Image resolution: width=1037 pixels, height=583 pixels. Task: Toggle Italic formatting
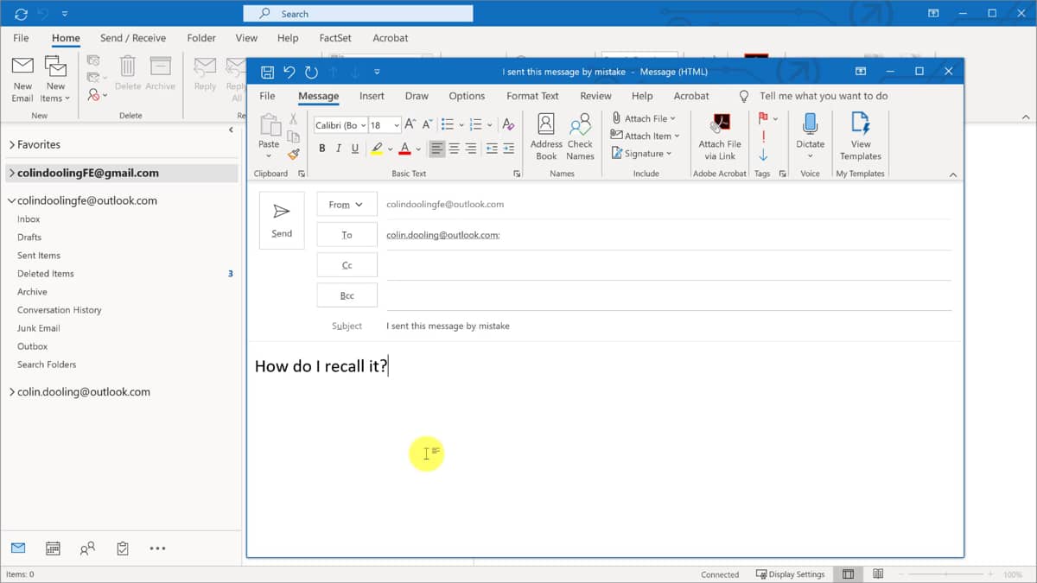pos(339,149)
